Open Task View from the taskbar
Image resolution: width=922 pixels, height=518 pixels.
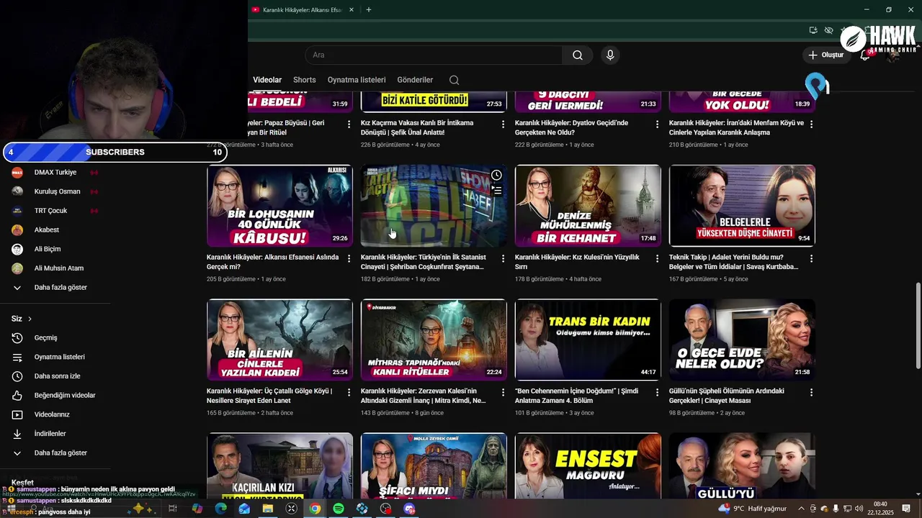[x=173, y=509]
